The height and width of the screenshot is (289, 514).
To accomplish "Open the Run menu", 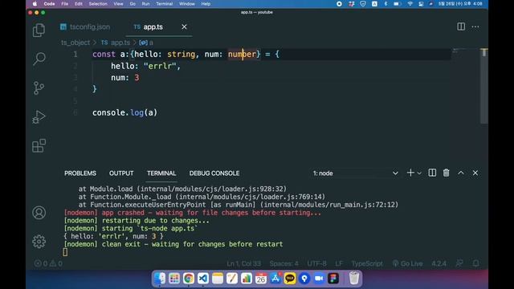I will (x=145, y=4).
